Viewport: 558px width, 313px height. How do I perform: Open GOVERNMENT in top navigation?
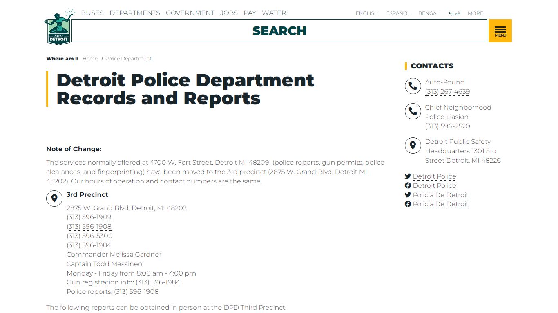tap(190, 13)
